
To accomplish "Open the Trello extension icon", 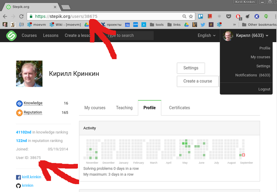I will pyautogui.click(x=200, y=16).
